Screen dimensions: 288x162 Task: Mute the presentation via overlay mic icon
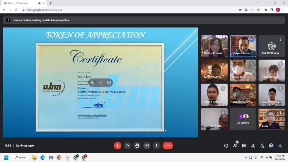92,83
